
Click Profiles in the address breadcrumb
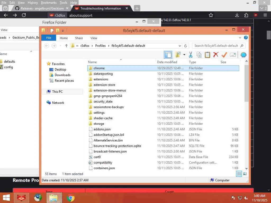pyautogui.click(x=100, y=46)
